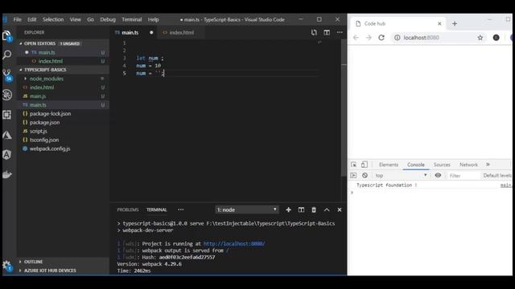Go forward in Chrome browser

[x=369, y=38]
